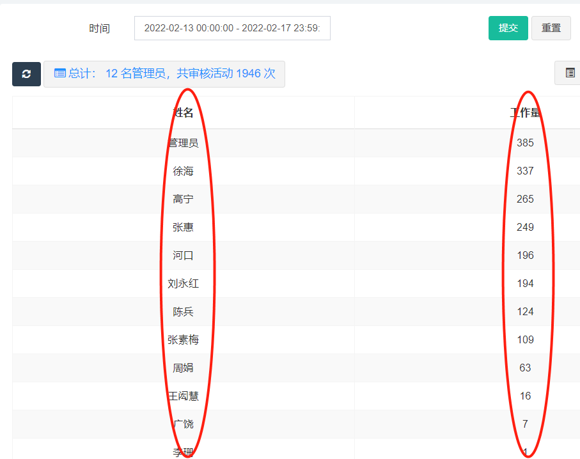Viewport: 580px width, 459px height.
Task: Click the name 广饶
Action: pos(183,424)
